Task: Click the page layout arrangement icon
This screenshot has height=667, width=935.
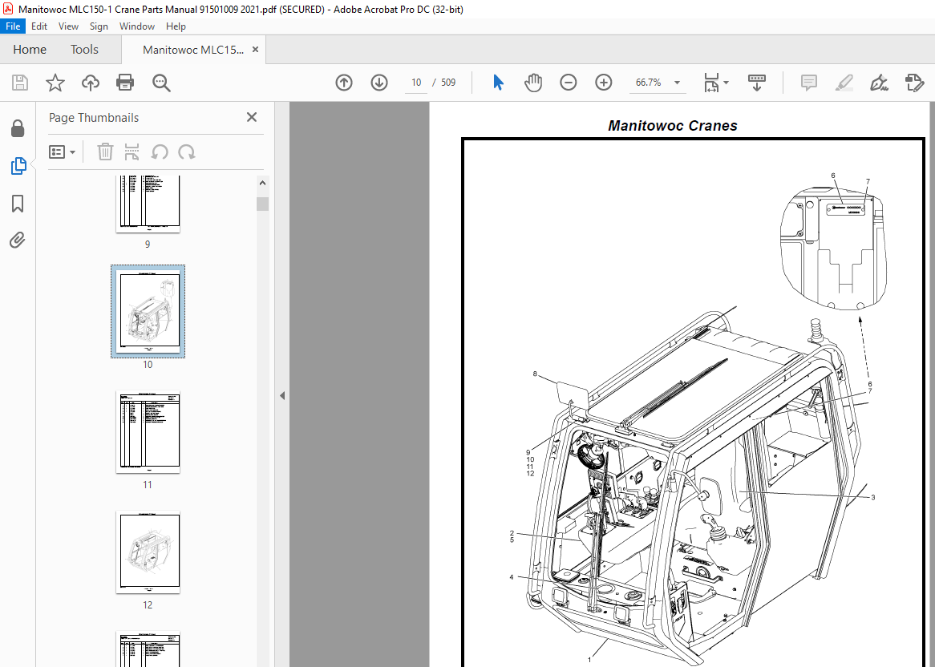Action: 132,152
